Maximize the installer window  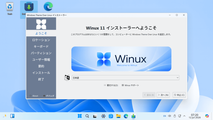(x=177, y=15)
